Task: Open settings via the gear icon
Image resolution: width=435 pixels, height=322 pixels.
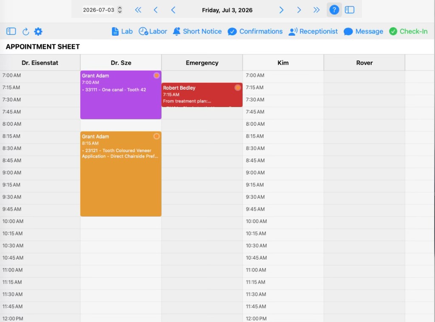Action: click(38, 31)
